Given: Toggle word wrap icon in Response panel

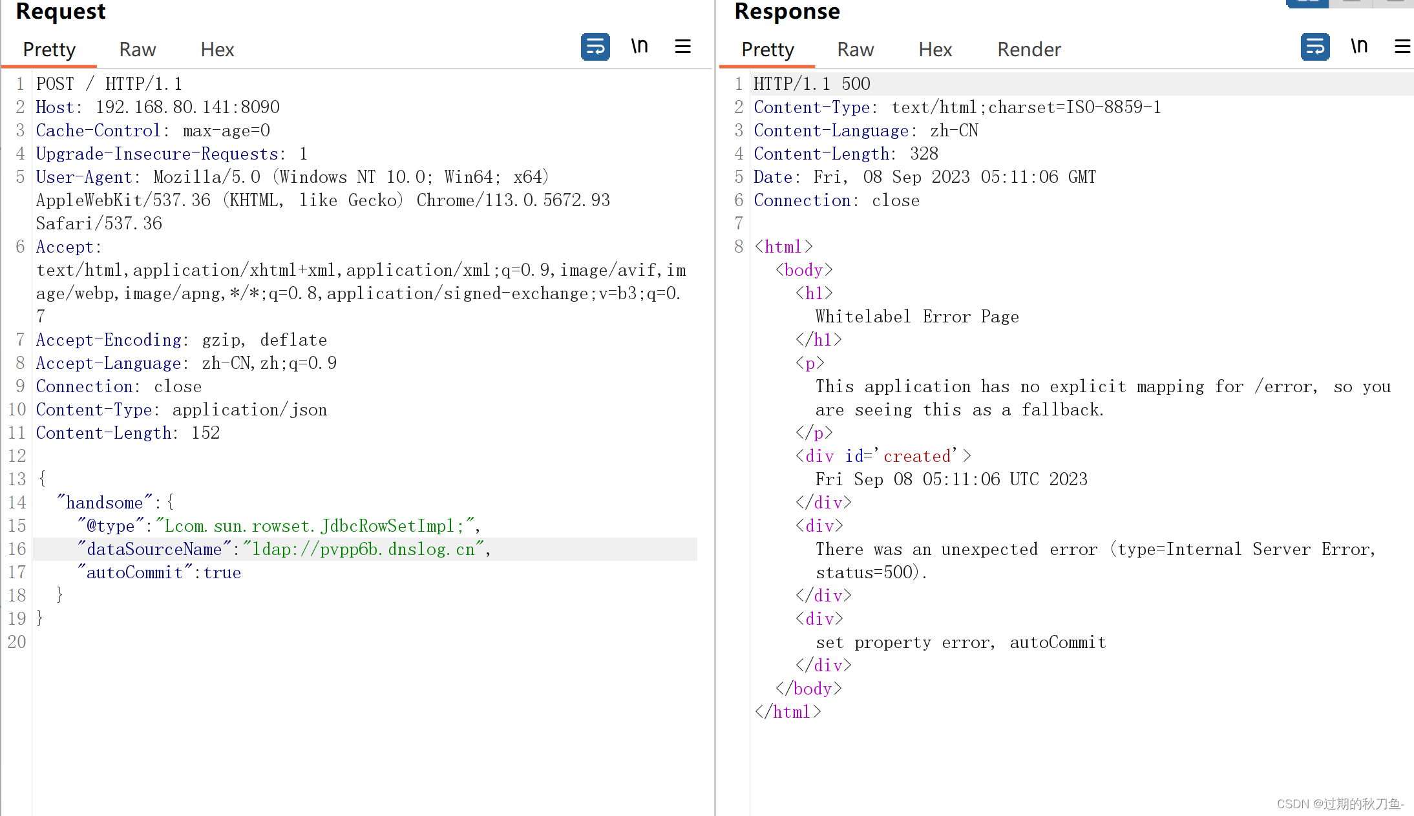Looking at the screenshot, I should 1315,47.
